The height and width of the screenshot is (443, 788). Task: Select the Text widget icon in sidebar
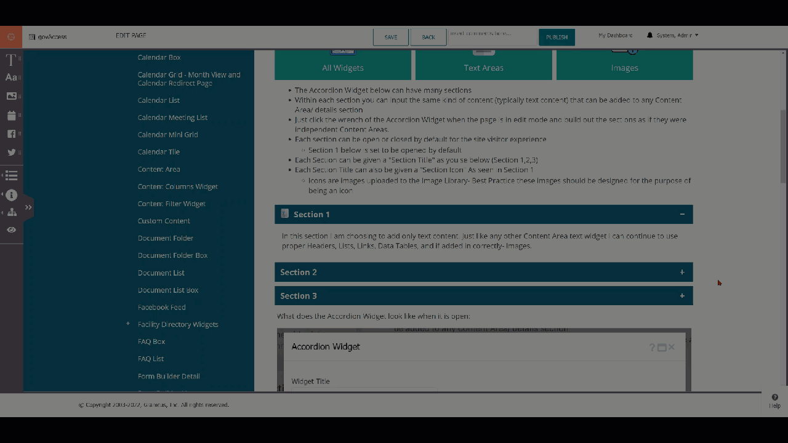tap(11, 60)
